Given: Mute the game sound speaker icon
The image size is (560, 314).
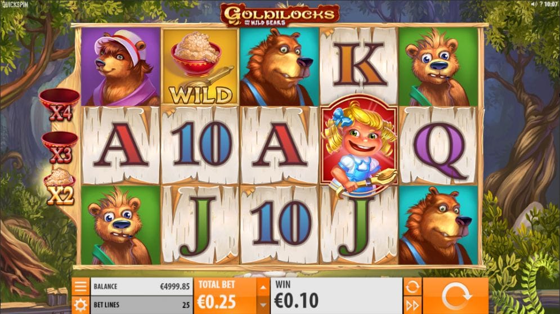Looking at the screenshot, I should click(x=534, y=4).
